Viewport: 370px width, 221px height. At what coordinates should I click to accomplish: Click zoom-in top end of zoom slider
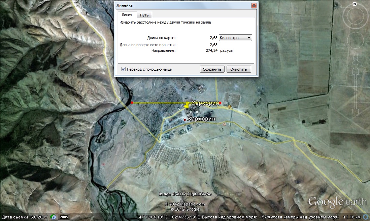(x=355, y=72)
